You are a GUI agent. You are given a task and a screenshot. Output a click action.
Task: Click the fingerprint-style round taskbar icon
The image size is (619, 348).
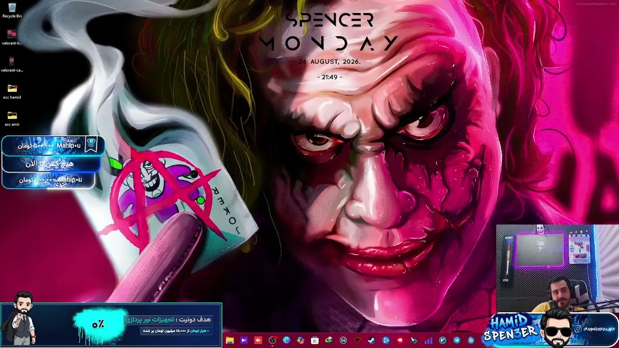tap(471, 340)
